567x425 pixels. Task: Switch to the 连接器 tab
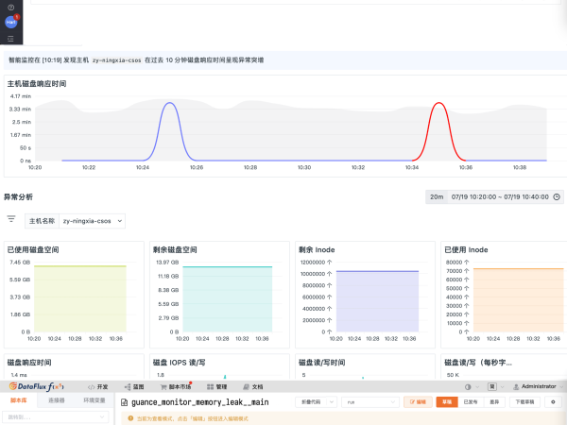point(57,400)
